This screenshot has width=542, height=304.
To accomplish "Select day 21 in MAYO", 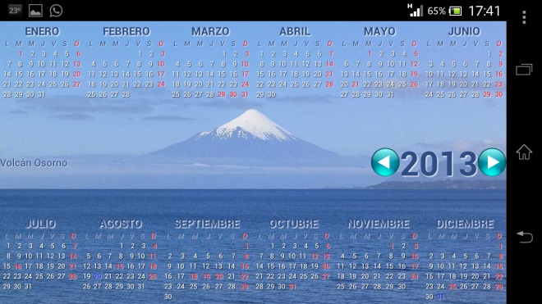I will pyautogui.click(x=356, y=84).
